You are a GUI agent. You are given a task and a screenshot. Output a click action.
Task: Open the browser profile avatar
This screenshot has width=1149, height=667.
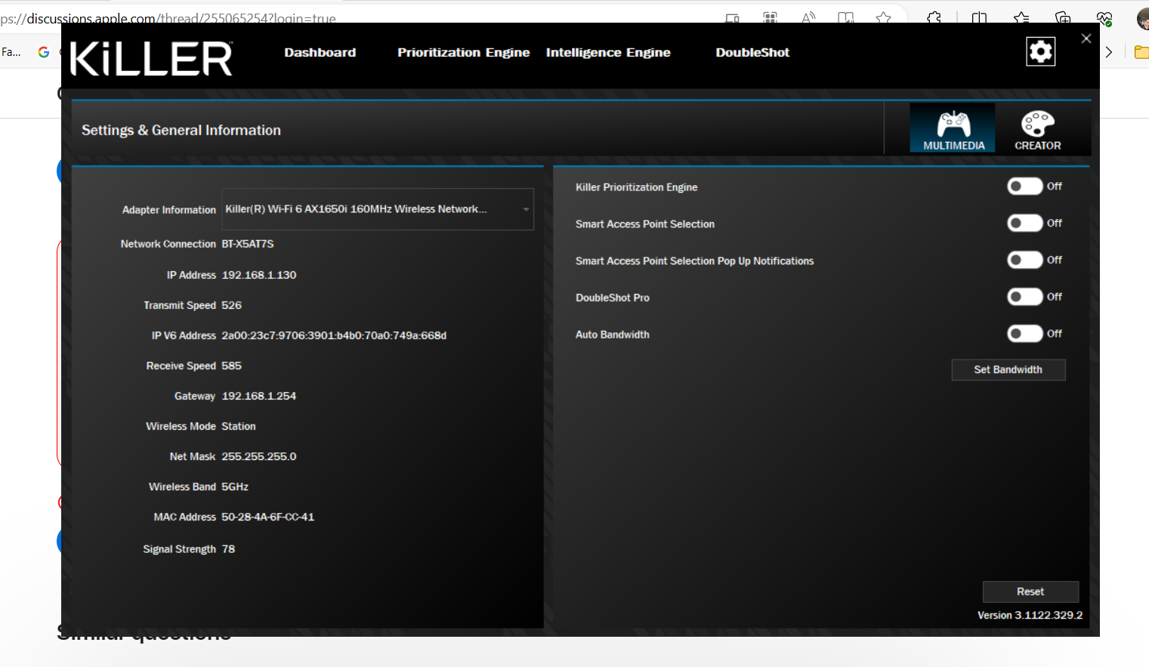1143,18
